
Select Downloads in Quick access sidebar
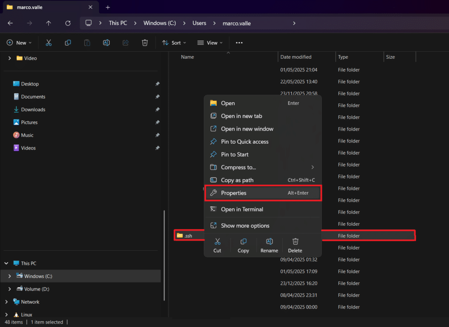point(33,110)
